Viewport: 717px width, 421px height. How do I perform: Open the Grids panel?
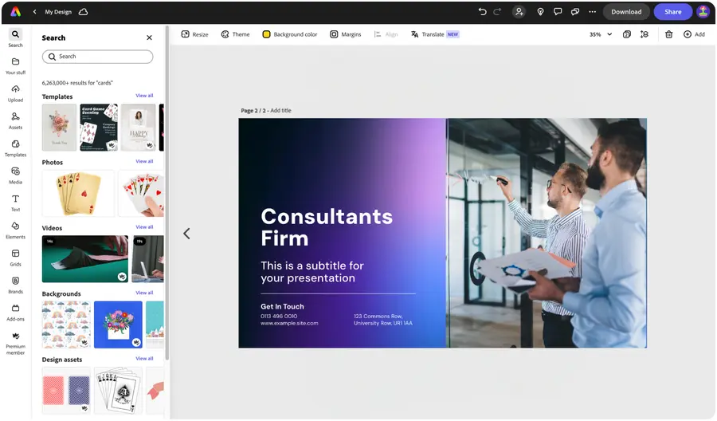[x=16, y=258]
